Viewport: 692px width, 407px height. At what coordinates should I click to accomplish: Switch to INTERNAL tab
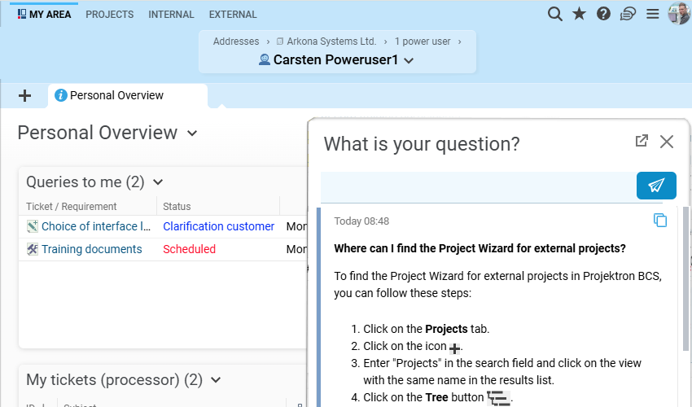point(171,15)
